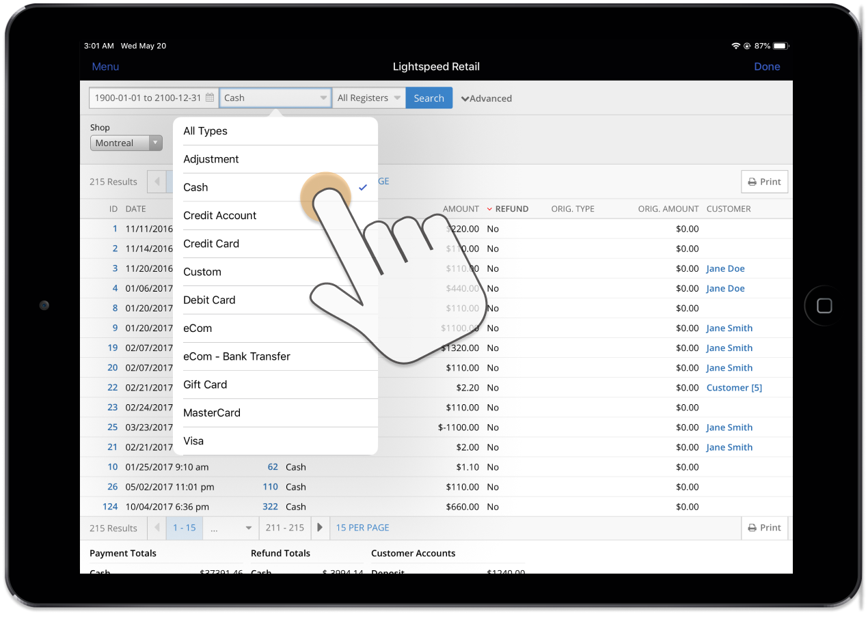Click amount $-1100.00 cell
This screenshot has width=868, height=618.
pyautogui.click(x=459, y=427)
